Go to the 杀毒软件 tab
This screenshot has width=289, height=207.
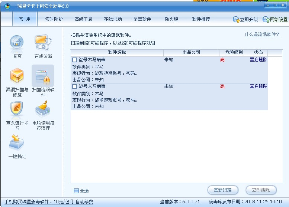[142, 19]
